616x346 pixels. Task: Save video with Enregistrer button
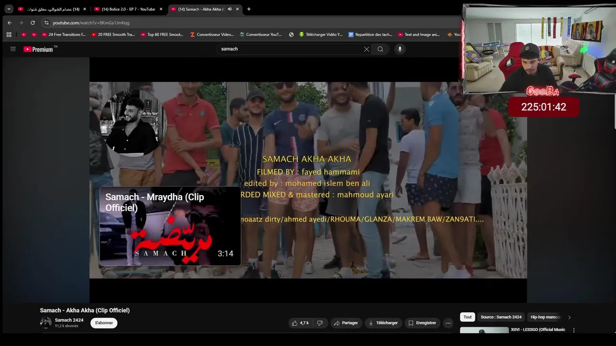pyautogui.click(x=422, y=323)
